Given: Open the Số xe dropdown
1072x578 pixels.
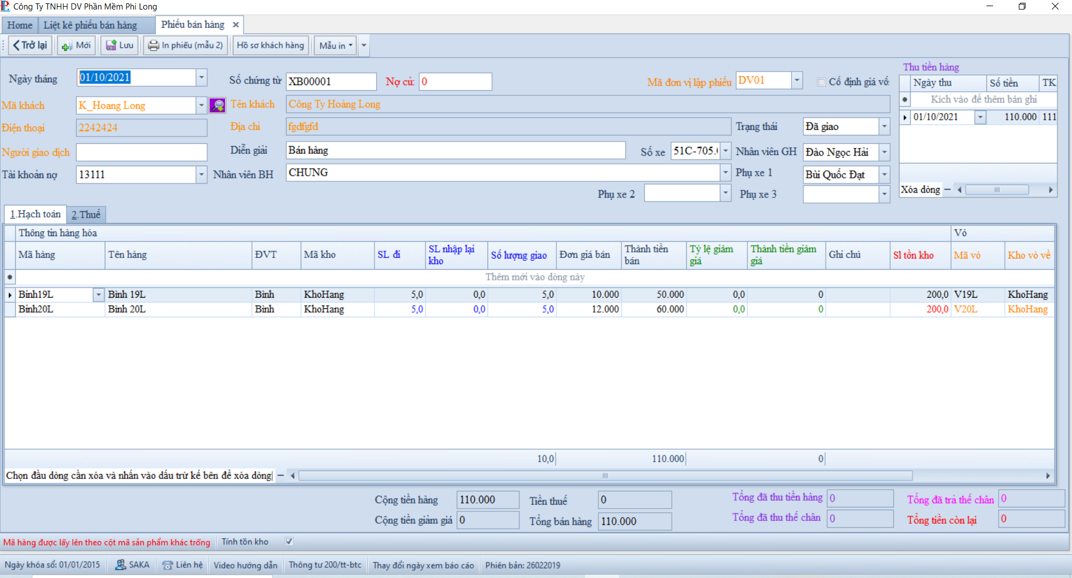Looking at the screenshot, I should click(x=725, y=151).
